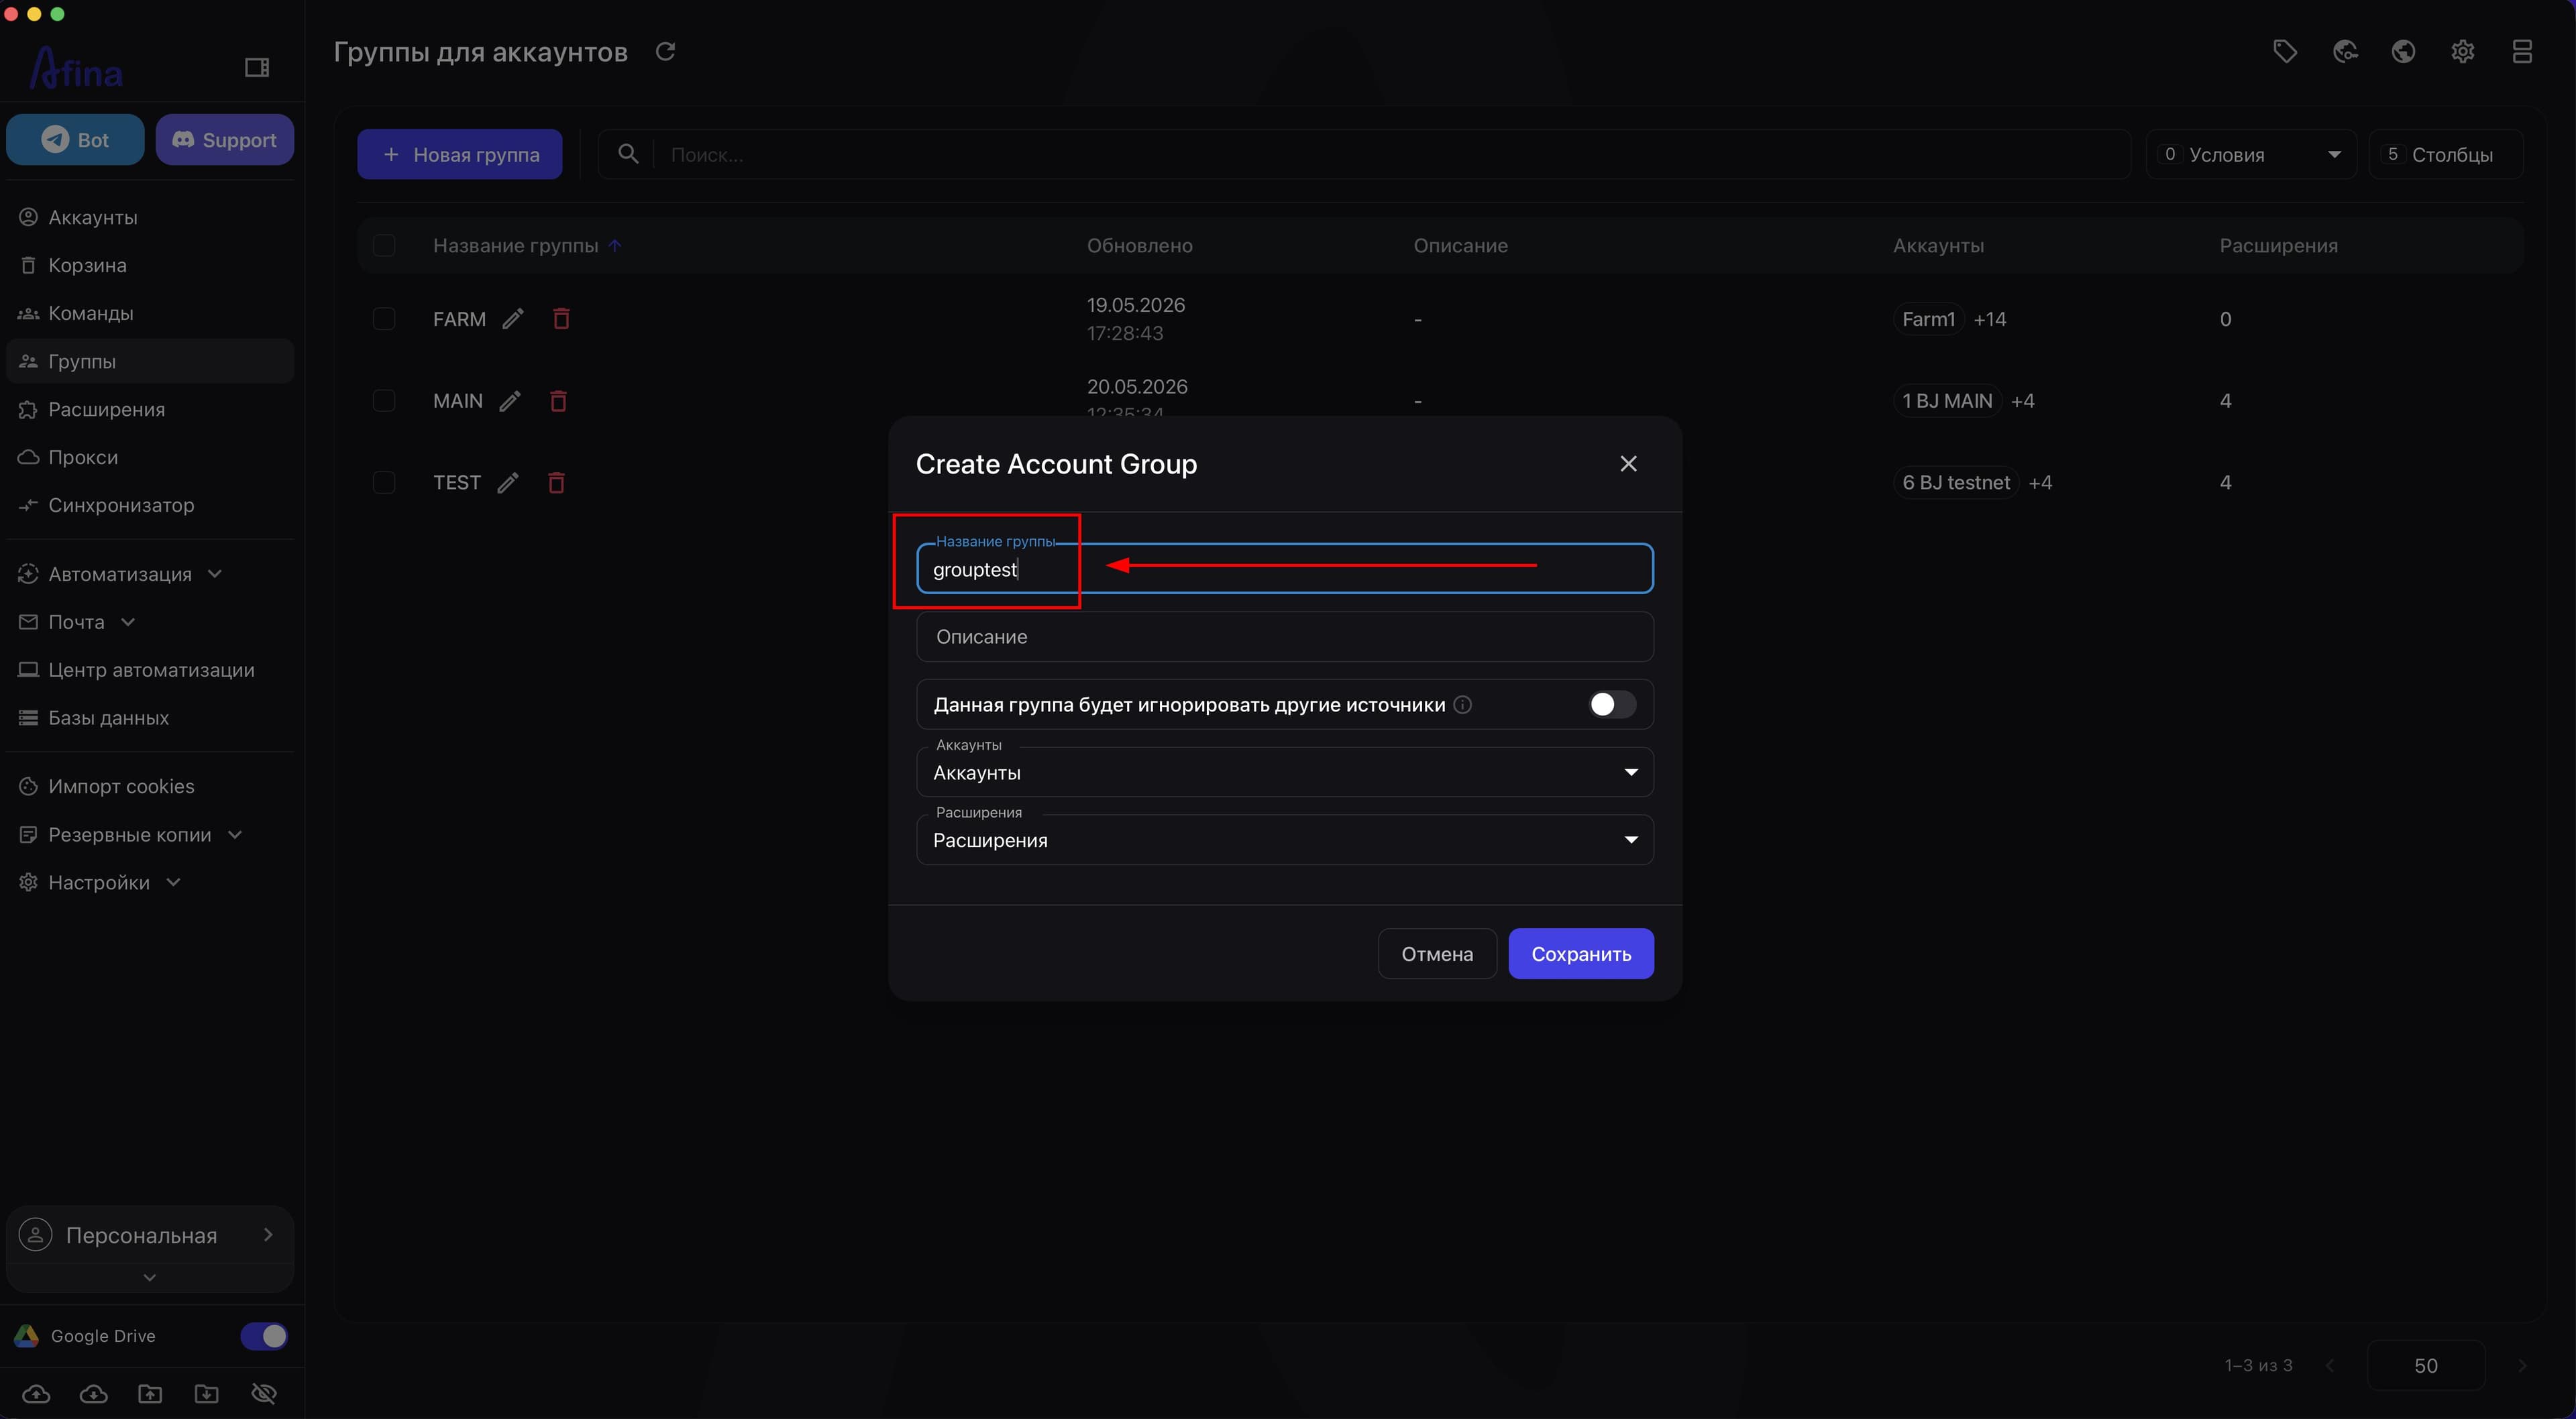The width and height of the screenshot is (2576, 1419).
Task: Click the 1 BJ MAIN account chip
Action: point(1947,401)
